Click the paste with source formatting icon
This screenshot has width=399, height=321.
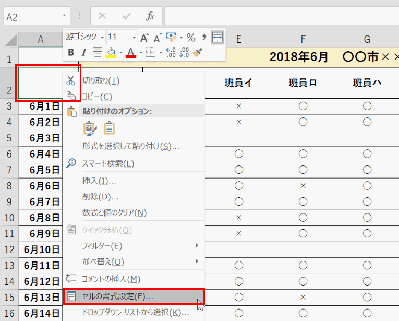point(90,128)
